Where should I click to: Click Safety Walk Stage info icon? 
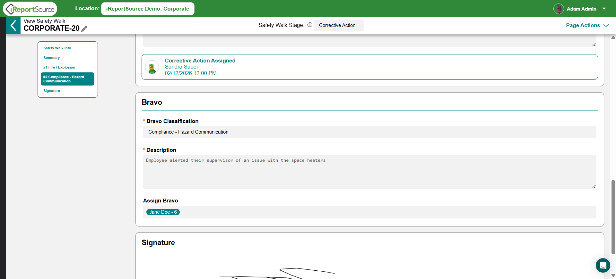coord(310,25)
